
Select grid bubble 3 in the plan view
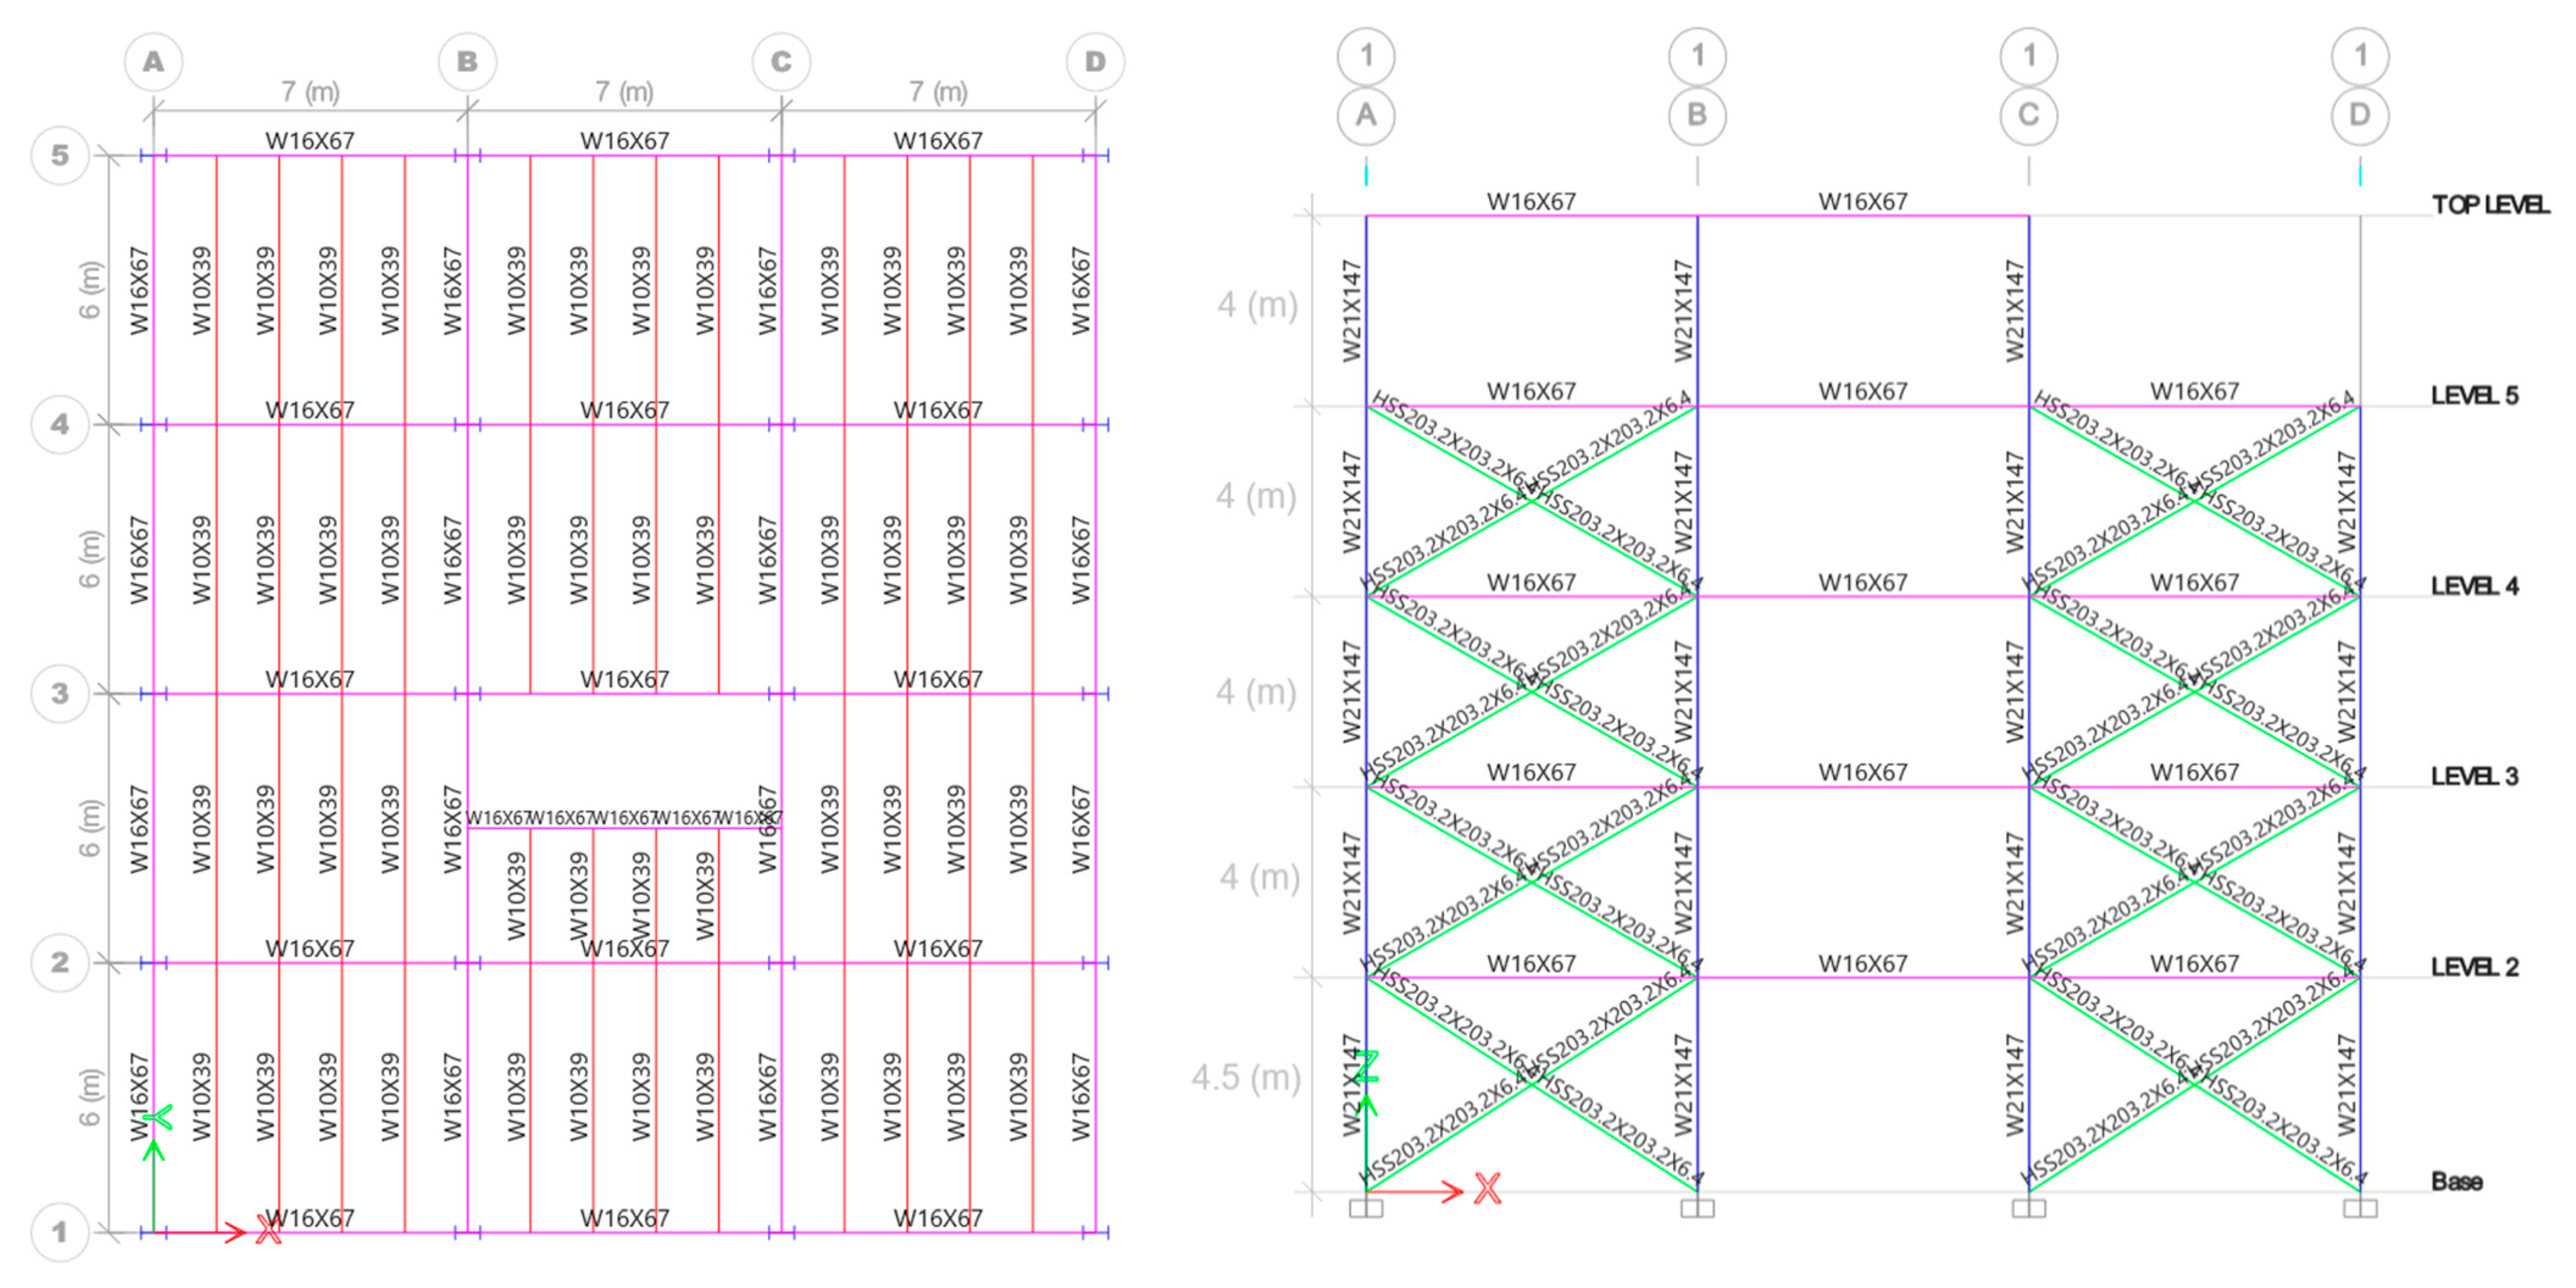tap(60, 693)
